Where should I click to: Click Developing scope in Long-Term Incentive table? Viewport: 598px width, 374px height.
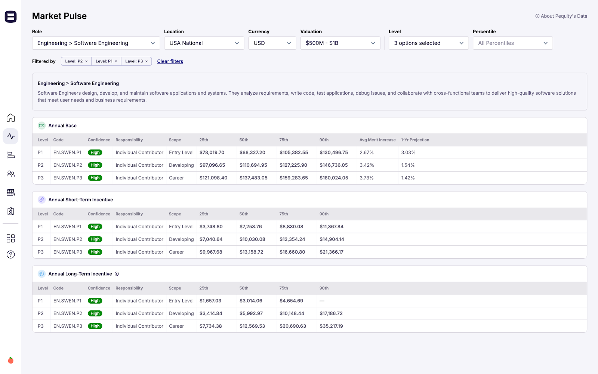click(x=181, y=313)
